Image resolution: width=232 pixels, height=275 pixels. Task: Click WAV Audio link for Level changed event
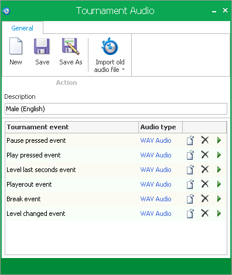[x=156, y=214]
